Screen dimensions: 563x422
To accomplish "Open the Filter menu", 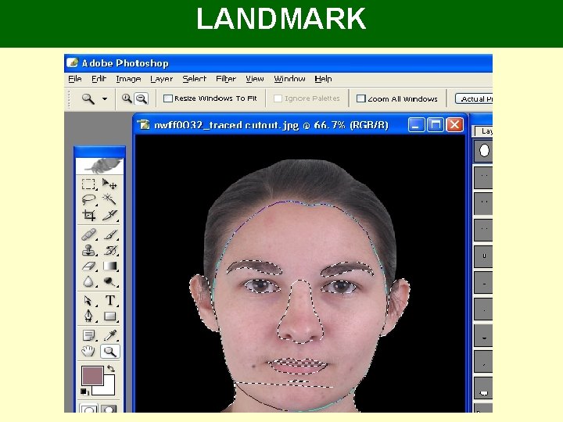I will (x=226, y=79).
